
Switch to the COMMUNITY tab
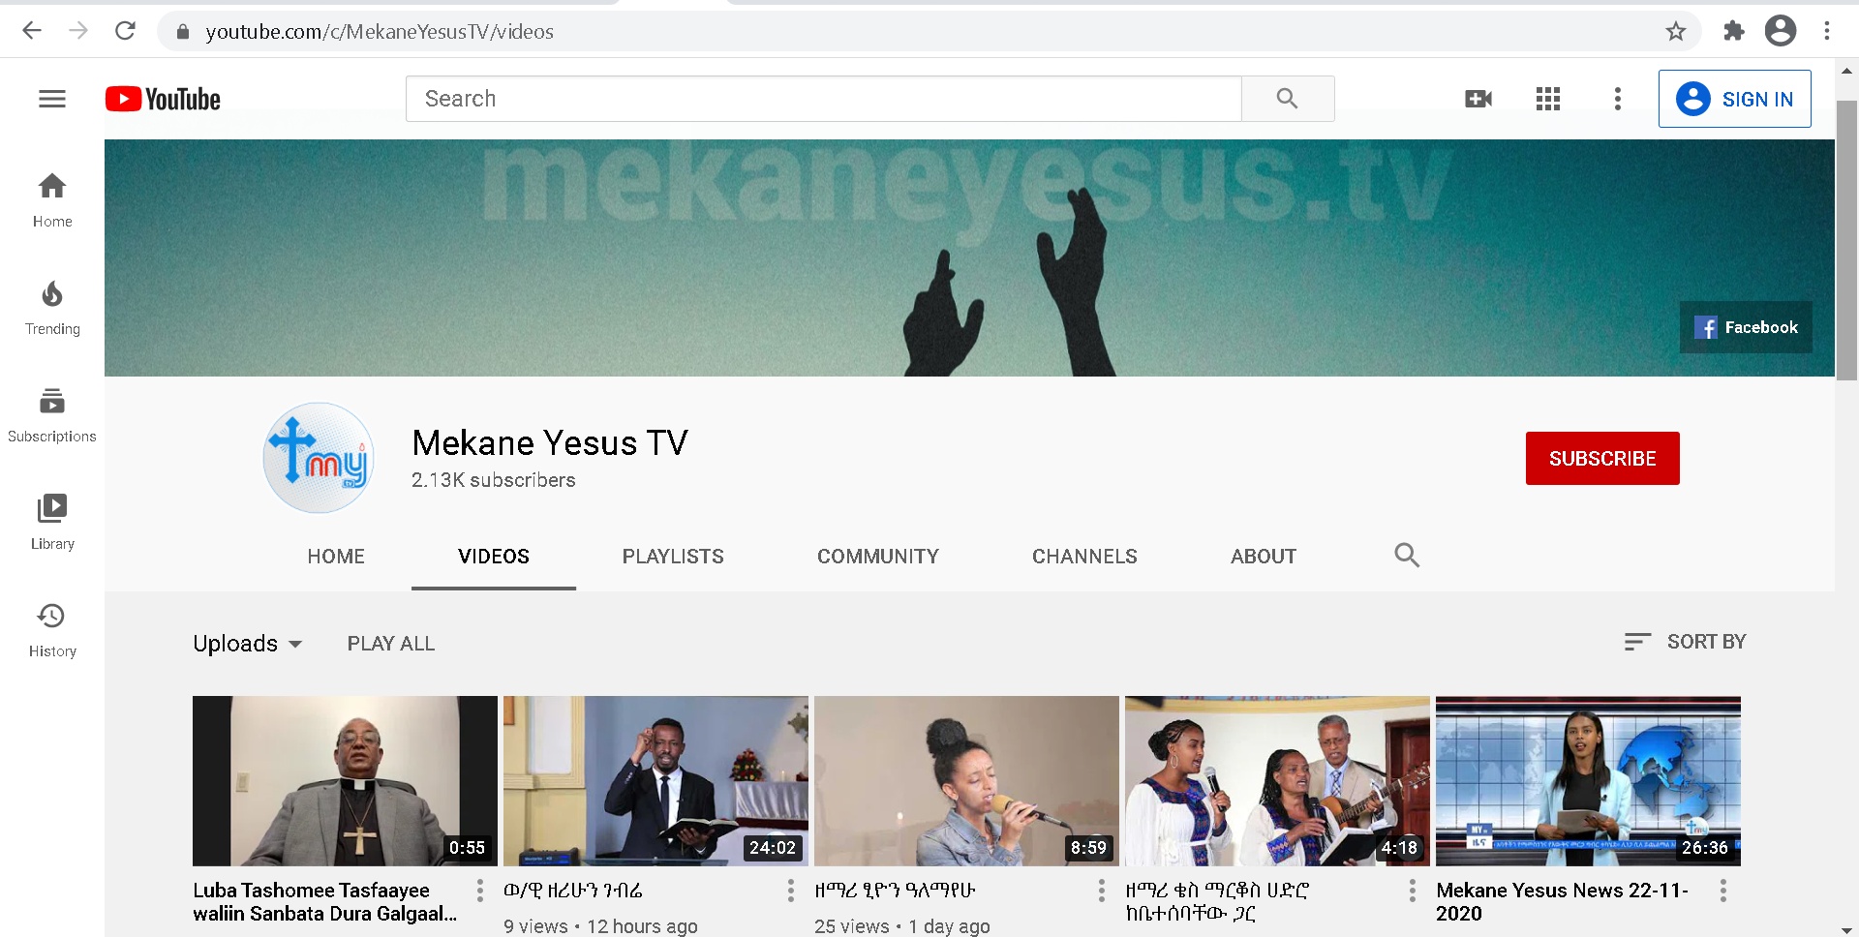click(x=877, y=557)
